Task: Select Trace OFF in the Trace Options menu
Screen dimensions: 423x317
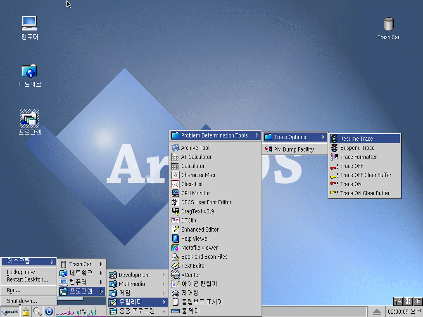Action: pyautogui.click(x=352, y=166)
